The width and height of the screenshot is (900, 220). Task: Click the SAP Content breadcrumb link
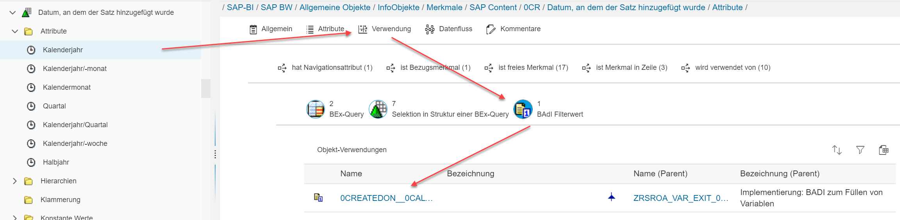point(493,7)
